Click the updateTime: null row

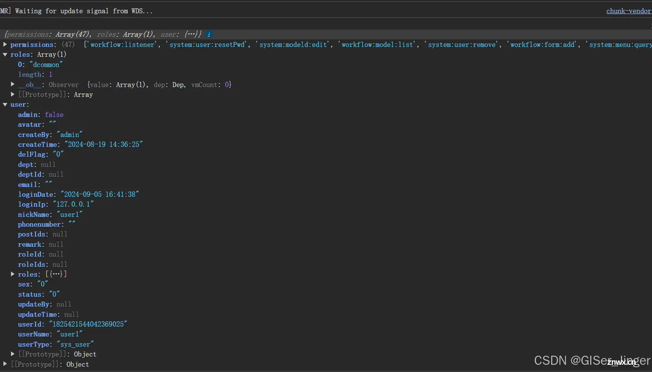(x=48, y=314)
